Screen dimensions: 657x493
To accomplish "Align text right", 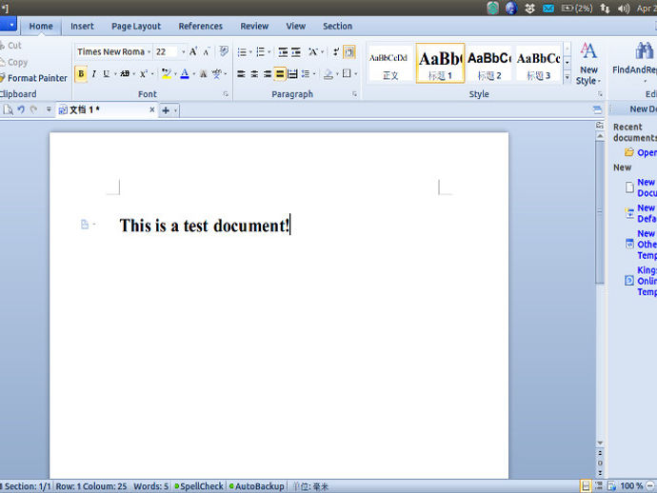I will tap(268, 74).
